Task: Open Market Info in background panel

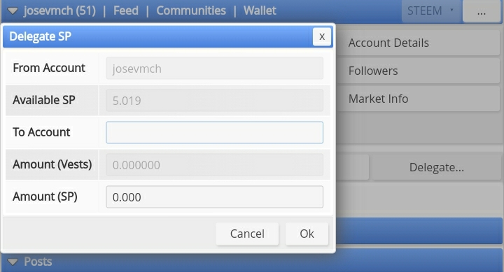Action: click(x=418, y=99)
